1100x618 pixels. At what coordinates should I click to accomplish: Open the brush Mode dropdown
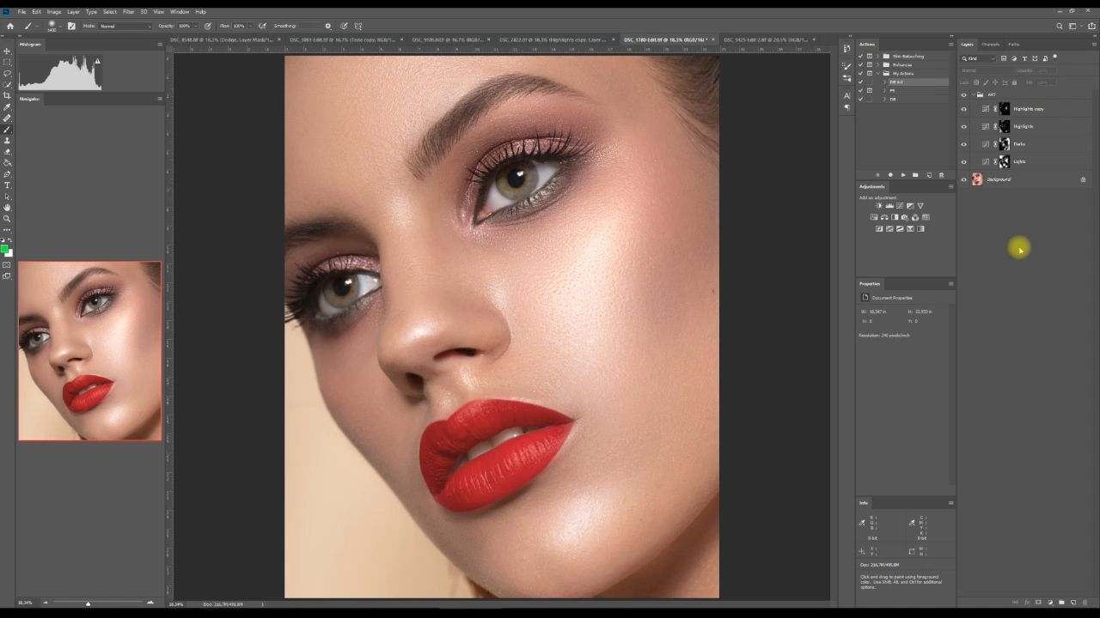[125, 26]
